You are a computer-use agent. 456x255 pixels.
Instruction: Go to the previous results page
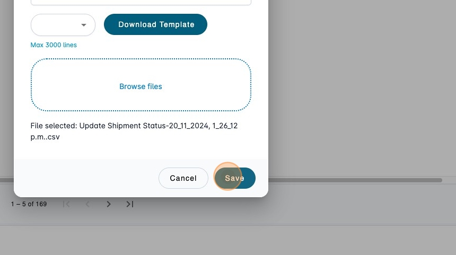tap(87, 204)
